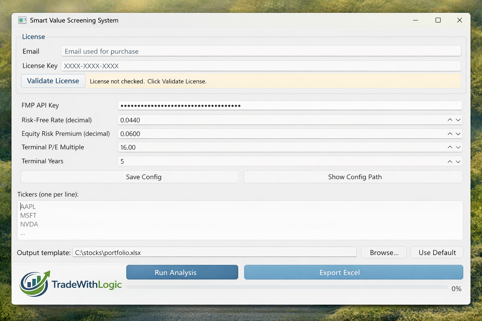Click the analysis progress bar

coord(288,287)
